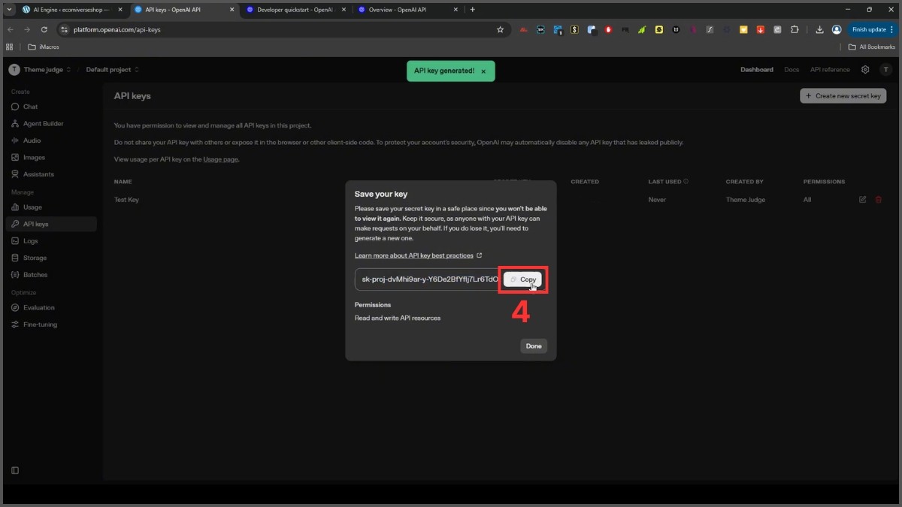This screenshot has height=507, width=902.
Task: Go back in browser history
Action: [x=10, y=29]
